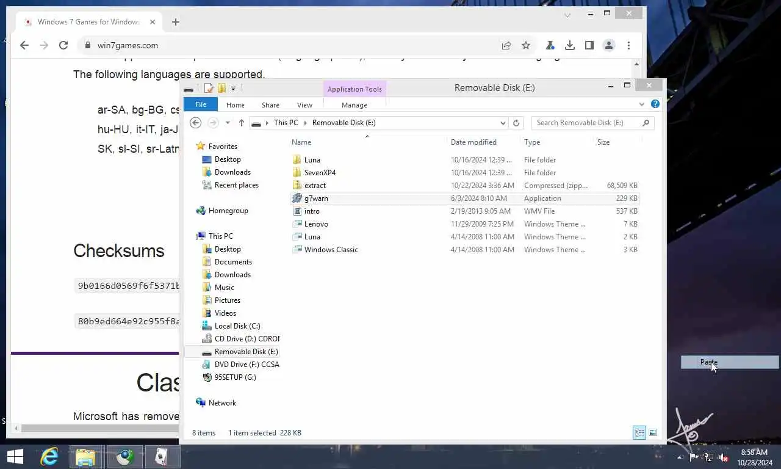Sort files by the Name column header
The width and height of the screenshot is (781, 469).
click(x=301, y=142)
